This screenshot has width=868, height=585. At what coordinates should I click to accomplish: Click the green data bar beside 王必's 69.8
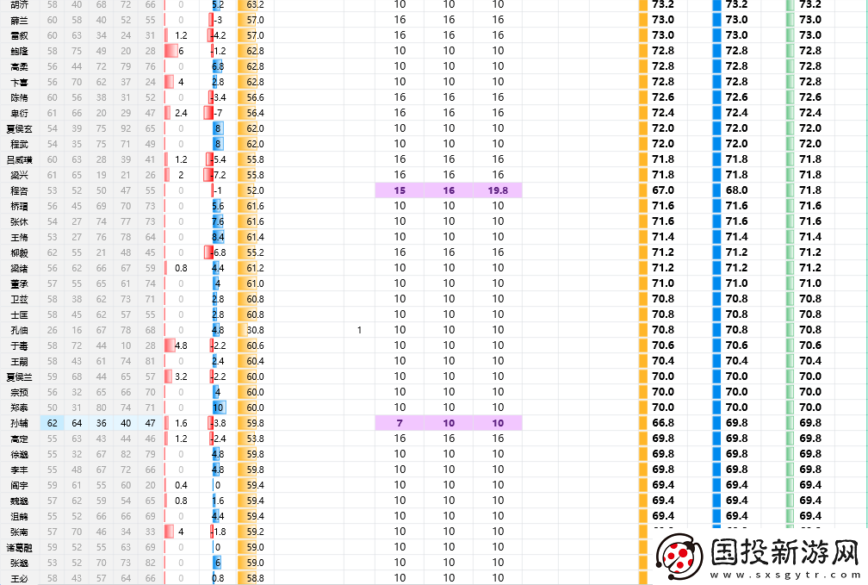(x=791, y=578)
